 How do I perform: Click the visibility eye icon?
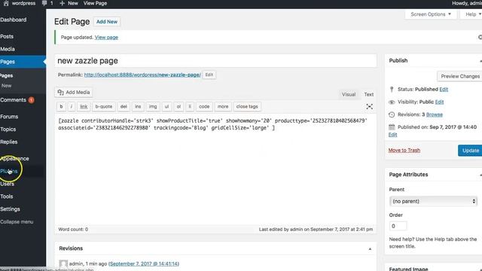click(392, 102)
